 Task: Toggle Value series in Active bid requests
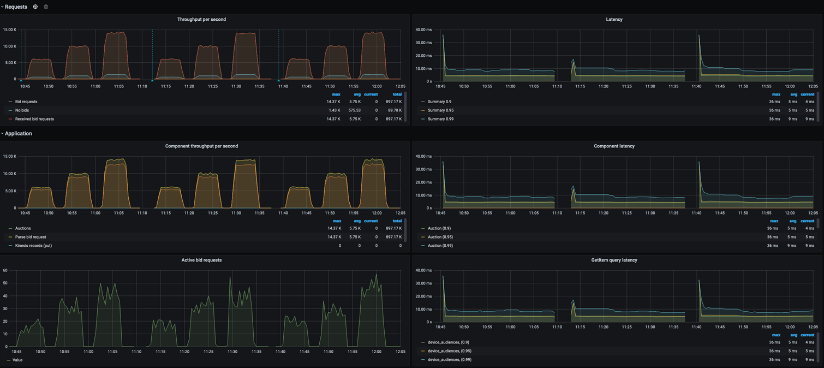17,360
